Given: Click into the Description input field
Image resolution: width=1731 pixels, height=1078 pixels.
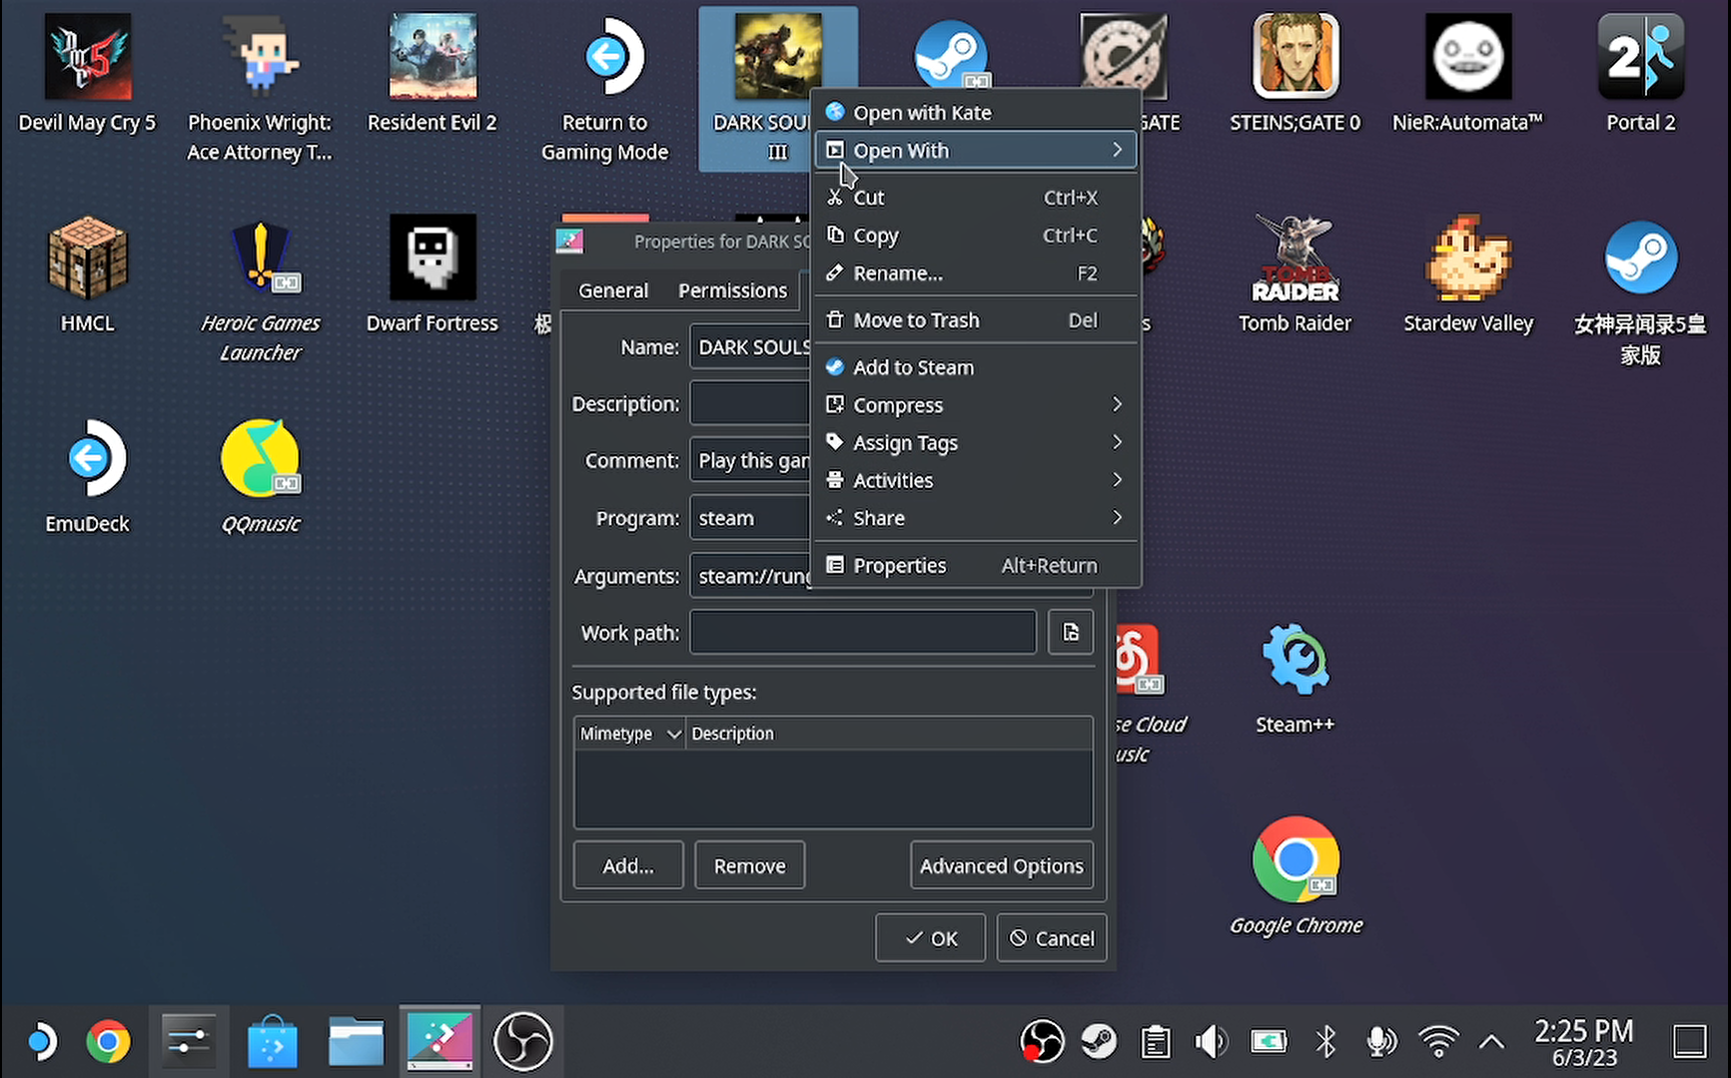Looking at the screenshot, I should click(751, 404).
